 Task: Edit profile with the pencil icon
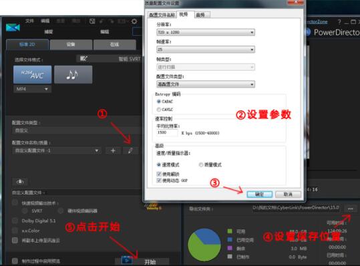pyautogui.click(x=130, y=150)
